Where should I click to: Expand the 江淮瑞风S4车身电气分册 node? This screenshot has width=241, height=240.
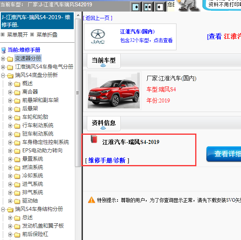[x=3, y=67]
